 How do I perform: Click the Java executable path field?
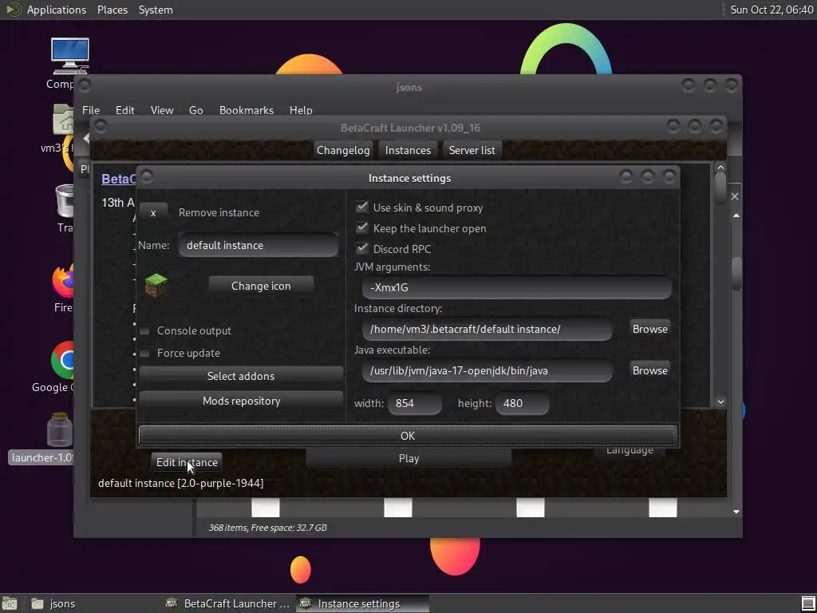[x=487, y=370]
